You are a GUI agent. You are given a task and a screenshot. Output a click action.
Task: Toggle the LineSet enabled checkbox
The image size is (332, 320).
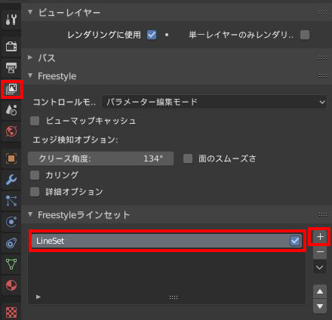[x=295, y=241]
